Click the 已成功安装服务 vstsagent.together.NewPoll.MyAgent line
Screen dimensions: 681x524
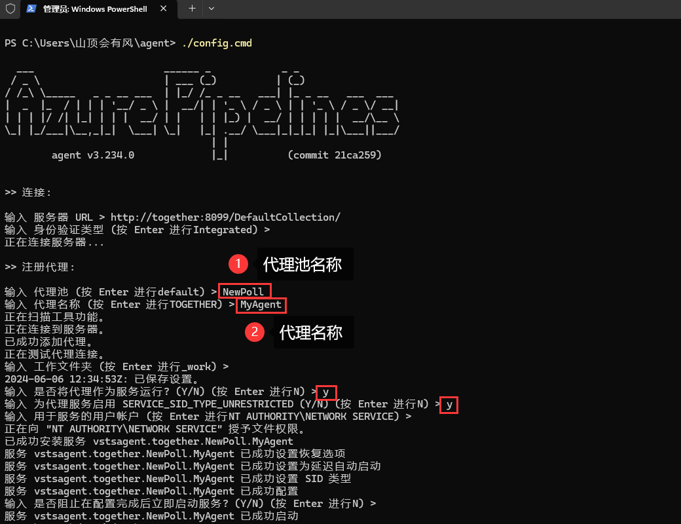149,441
